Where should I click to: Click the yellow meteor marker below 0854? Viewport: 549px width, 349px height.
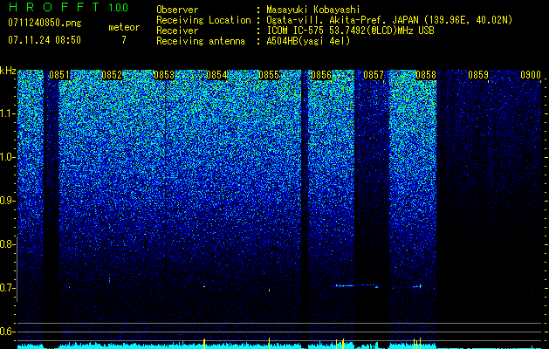click(x=204, y=344)
